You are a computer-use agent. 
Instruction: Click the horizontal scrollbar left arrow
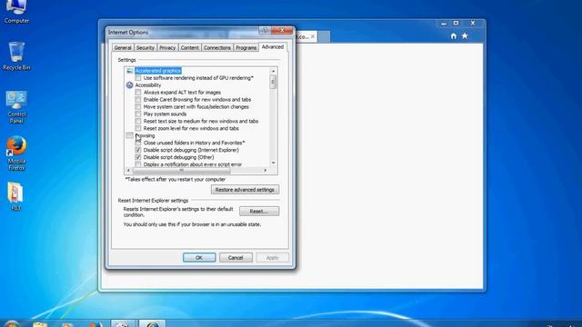(x=128, y=171)
